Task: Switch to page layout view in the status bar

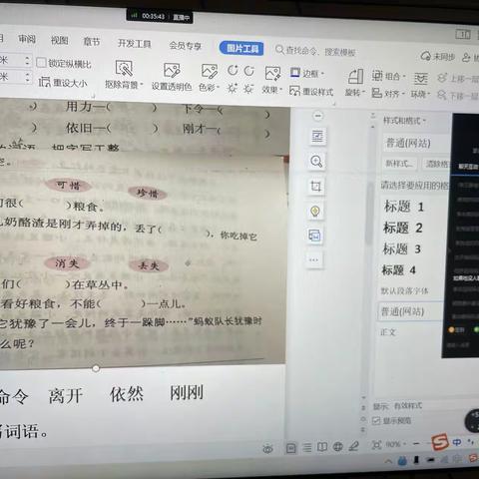Action: pos(291,448)
